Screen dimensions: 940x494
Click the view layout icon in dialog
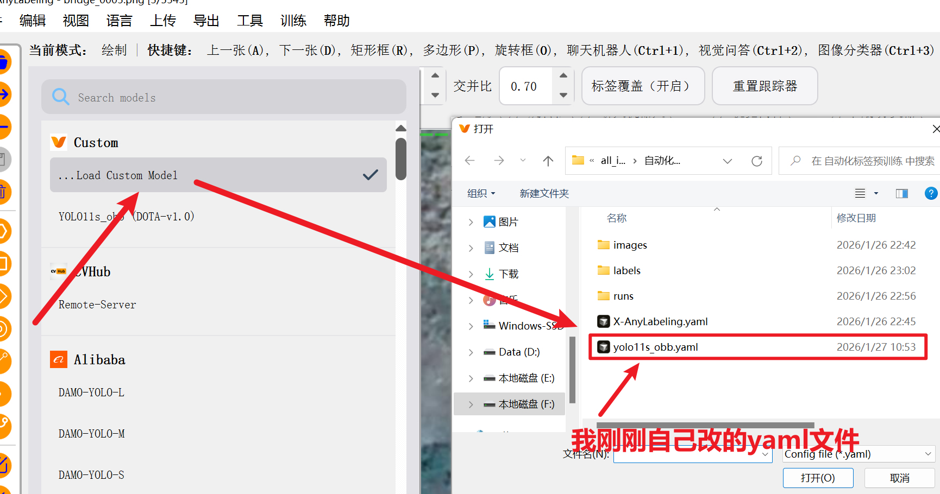click(860, 193)
